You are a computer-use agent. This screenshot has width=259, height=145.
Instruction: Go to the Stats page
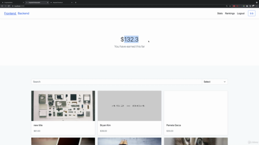click(x=220, y=13)
